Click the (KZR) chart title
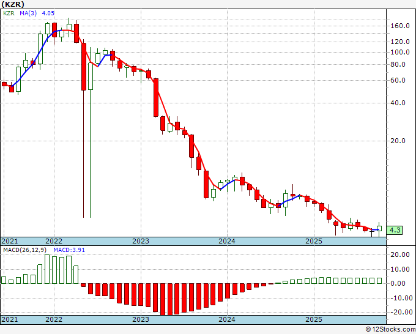This screenshot has width=416, height=334. 13,4
